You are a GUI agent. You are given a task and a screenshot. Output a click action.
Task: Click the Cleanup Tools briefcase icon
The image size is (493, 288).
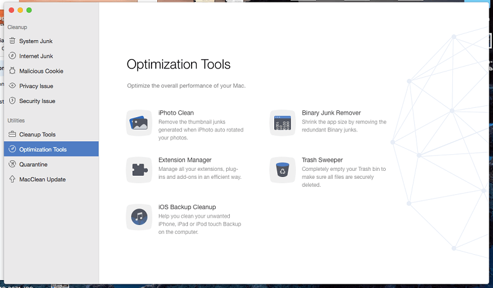12,134
